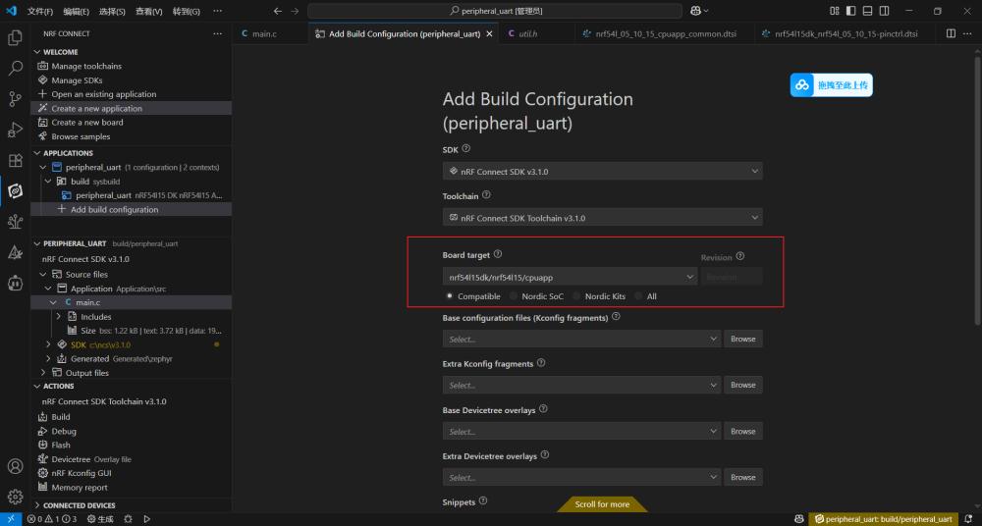Screen dimensions: 982x526
Task: Click Browse for Base configuration files
Action: (742, 339)
